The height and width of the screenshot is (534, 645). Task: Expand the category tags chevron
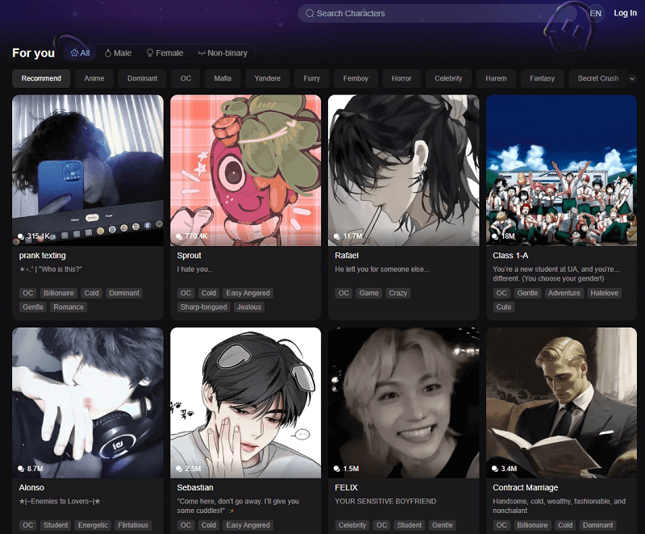pyautogui.click(x=632, y=78)
